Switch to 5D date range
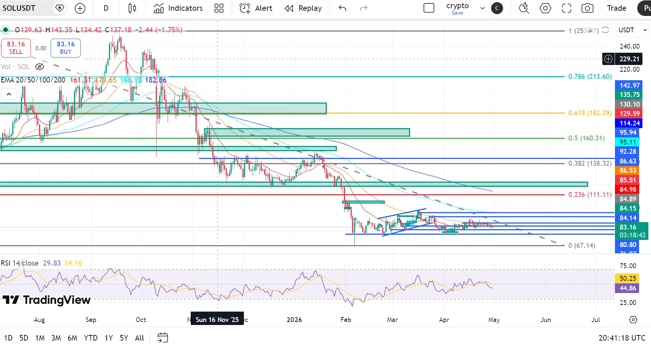This screenshot has width=651, height=348. tap(24, 338)
